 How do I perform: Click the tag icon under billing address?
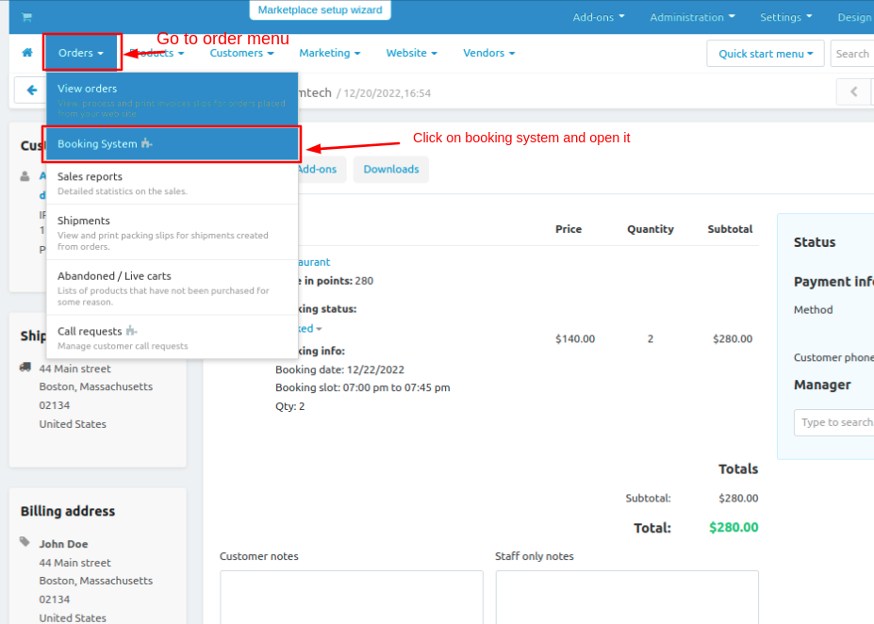click(x=25, y=542)
